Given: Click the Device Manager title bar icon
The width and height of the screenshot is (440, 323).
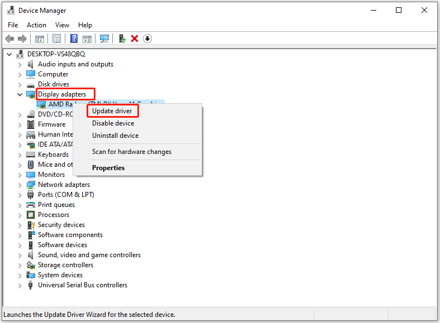Looking at the screenshot, I should coord(11,10).
